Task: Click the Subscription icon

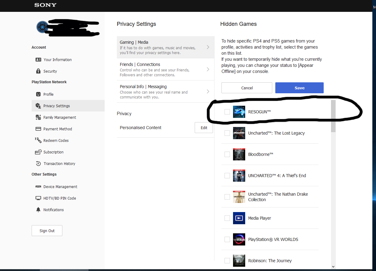Action: pos(38,152)
